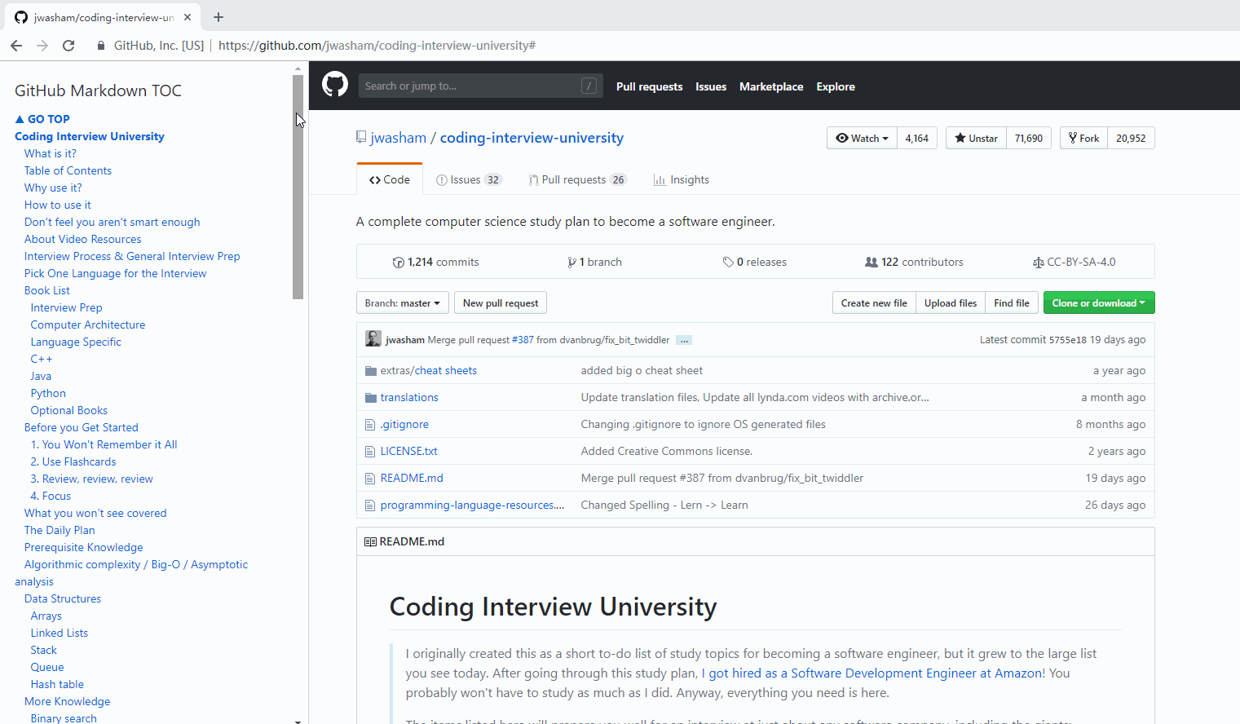Open Issues in top navbar

(x=711, y=86)
